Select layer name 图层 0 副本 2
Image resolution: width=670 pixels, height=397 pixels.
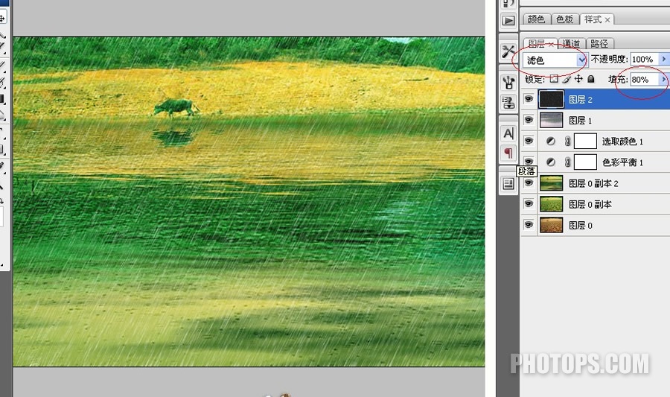(593, 183)
